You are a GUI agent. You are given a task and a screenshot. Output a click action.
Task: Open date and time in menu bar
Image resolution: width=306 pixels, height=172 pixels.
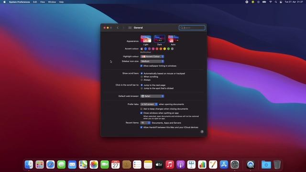click(294, 2)
